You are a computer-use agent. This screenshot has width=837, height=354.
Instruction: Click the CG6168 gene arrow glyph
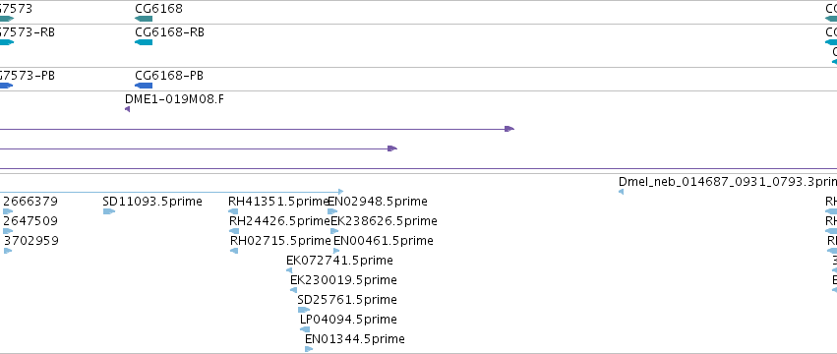[144, 19]
